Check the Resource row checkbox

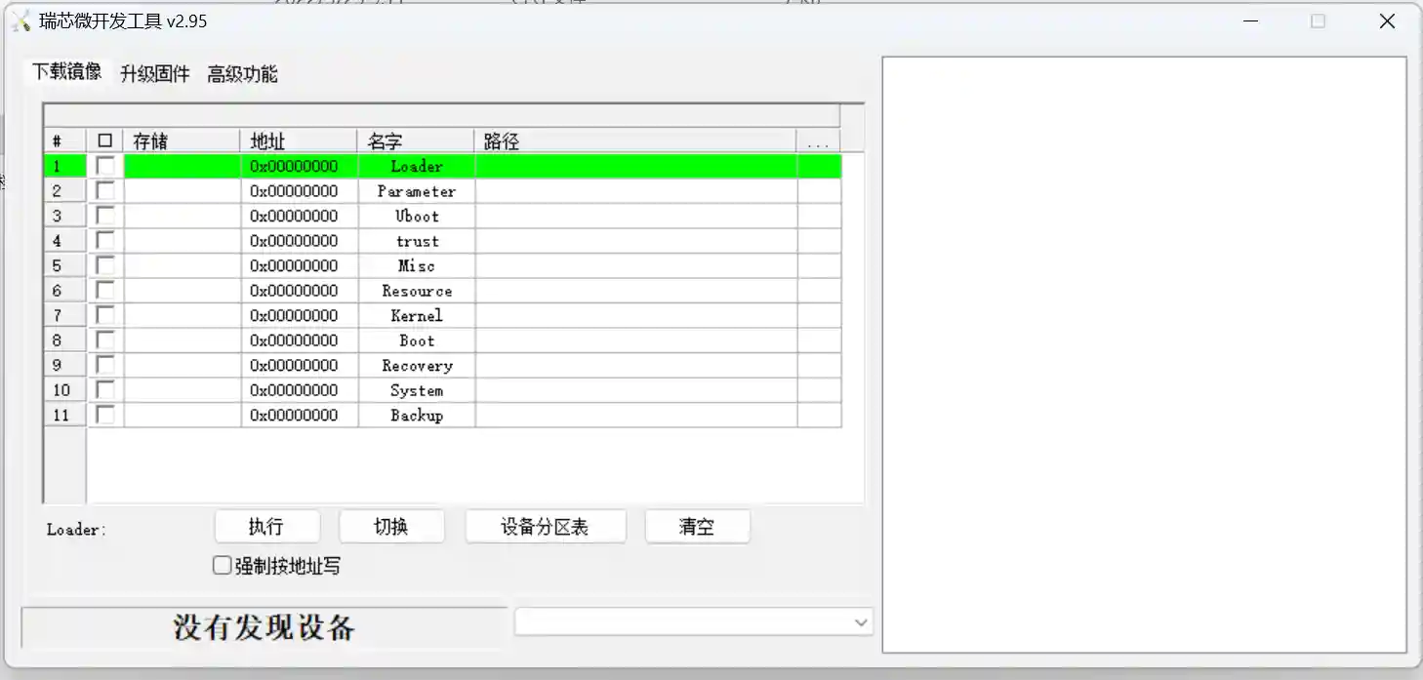point(105,291)
